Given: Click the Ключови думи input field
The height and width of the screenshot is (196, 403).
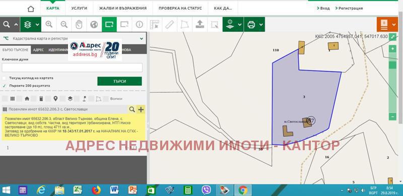Looking at the screenshot, I should (72, 68).
